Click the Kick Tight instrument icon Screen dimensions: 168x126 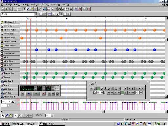click(2, 61)
